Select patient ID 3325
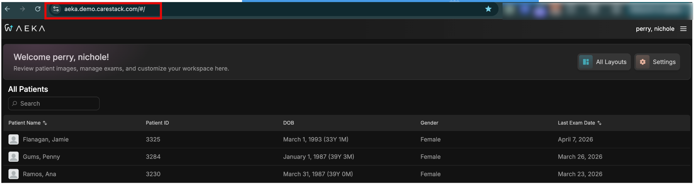Image resolution: width=694 pixels, height=184 pixels. [x=153, y=139]
